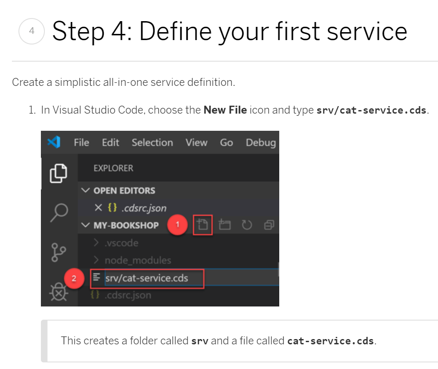The image size is (438, 369).
Task: Click the red badge numbered 1
Action: 178,225
